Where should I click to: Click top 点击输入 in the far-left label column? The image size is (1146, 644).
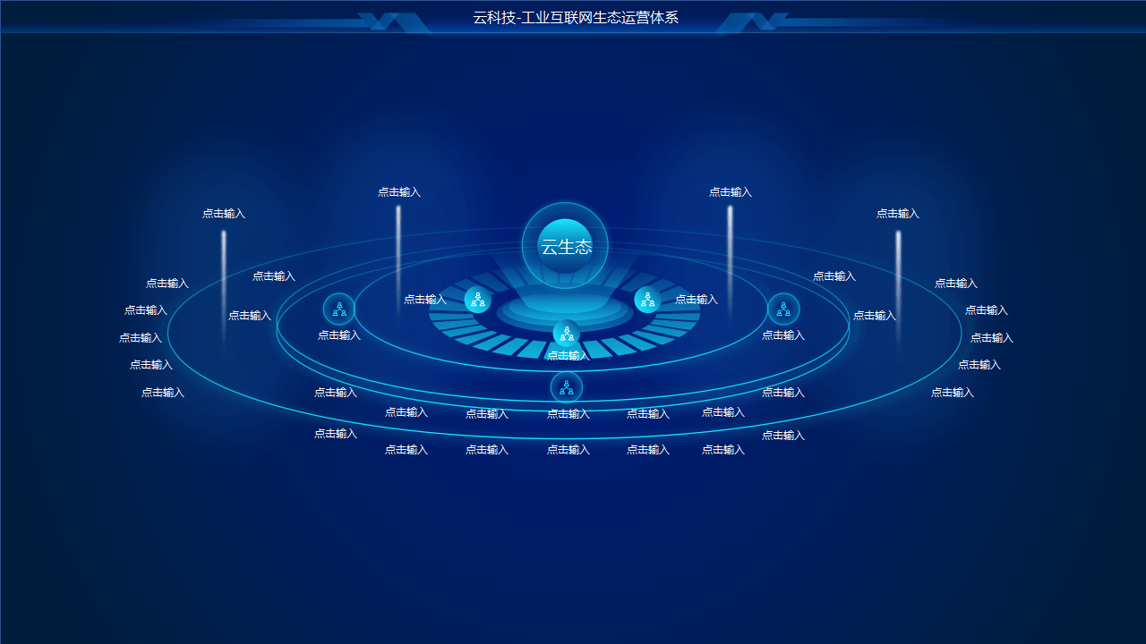(x=167, y=284)
